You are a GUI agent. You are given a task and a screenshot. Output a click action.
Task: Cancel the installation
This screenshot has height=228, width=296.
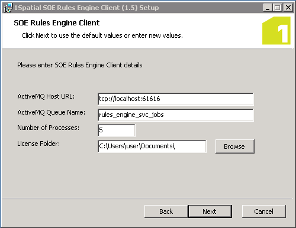(264, 211)
